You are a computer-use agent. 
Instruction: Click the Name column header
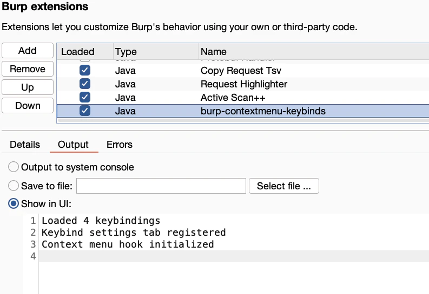coord(214,52)
